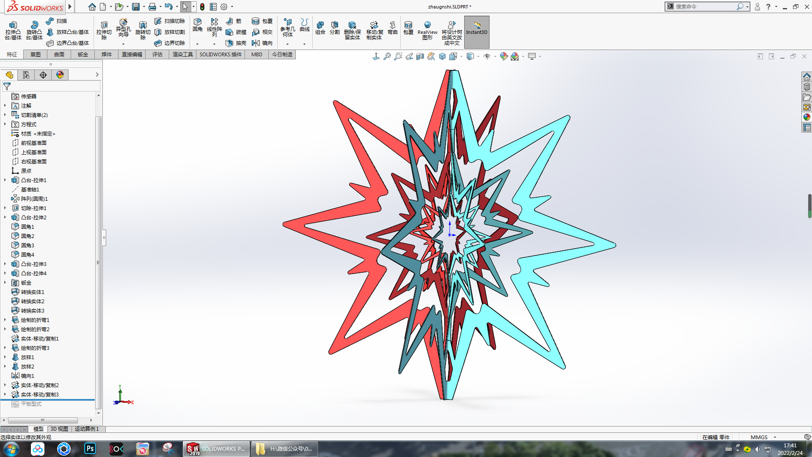
Task: Select the Extruded Cut tool (拉伸切除)
Action: click(x=104, y=30)
